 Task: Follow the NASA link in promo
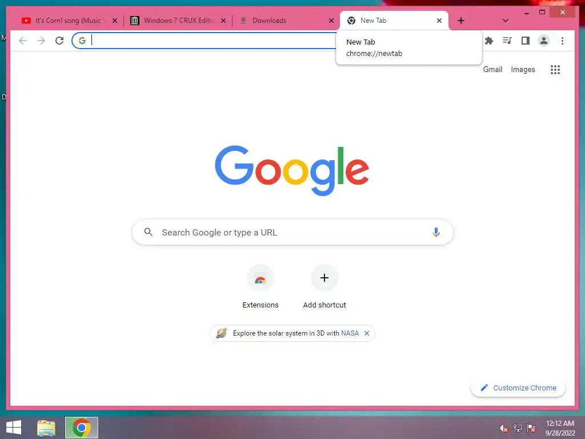point(350,333)
